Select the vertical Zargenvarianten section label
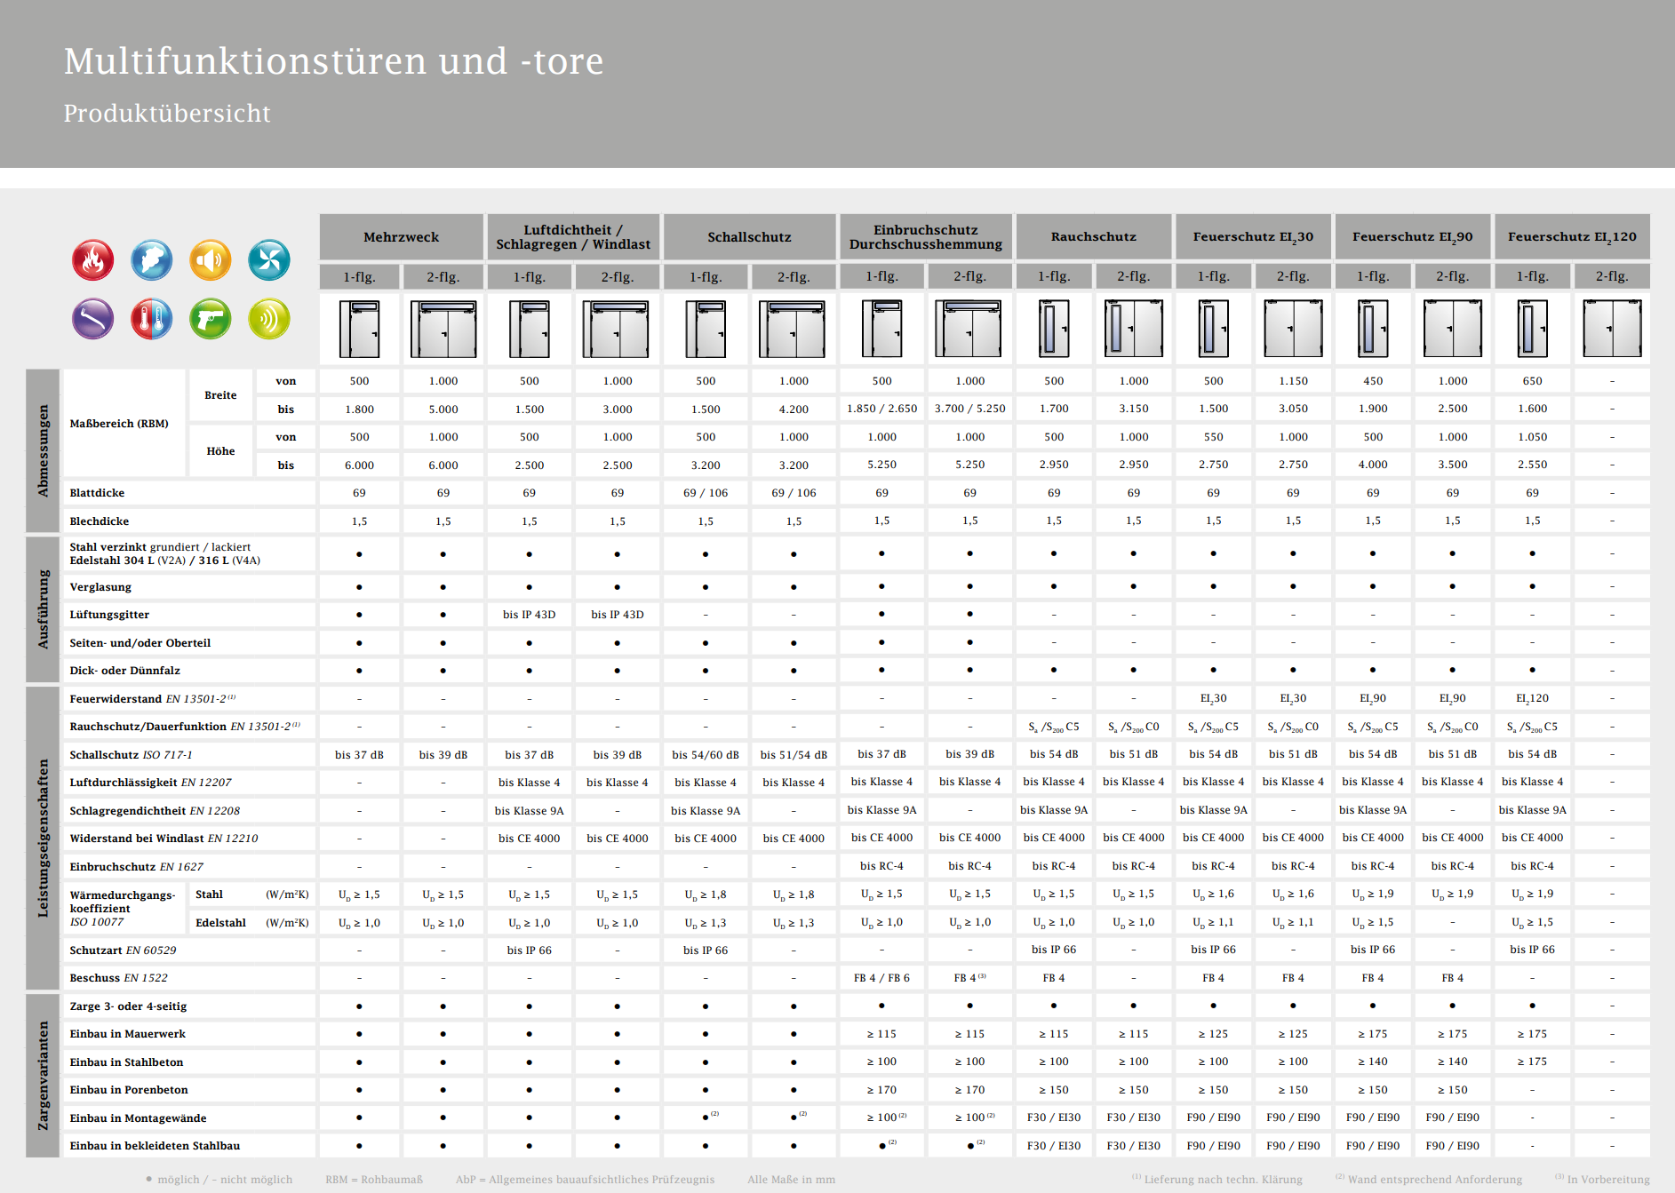Image resolution: width=1675 pixels, height=1193 pixels. [x=43, y=1075]
